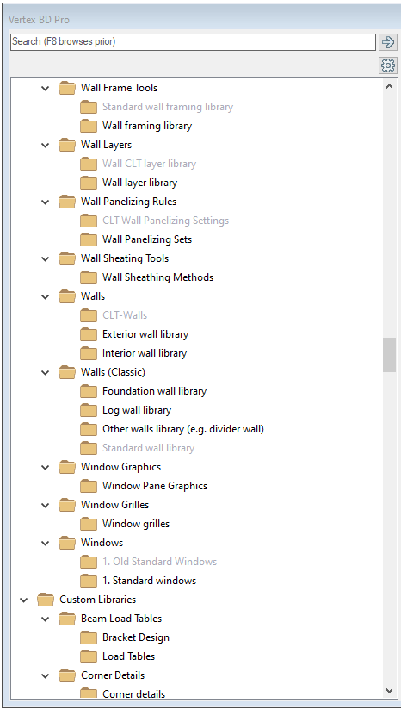Click the Wall framing library folder icon
This screenshot has height=709, width=401.
(x=89, y=126)
